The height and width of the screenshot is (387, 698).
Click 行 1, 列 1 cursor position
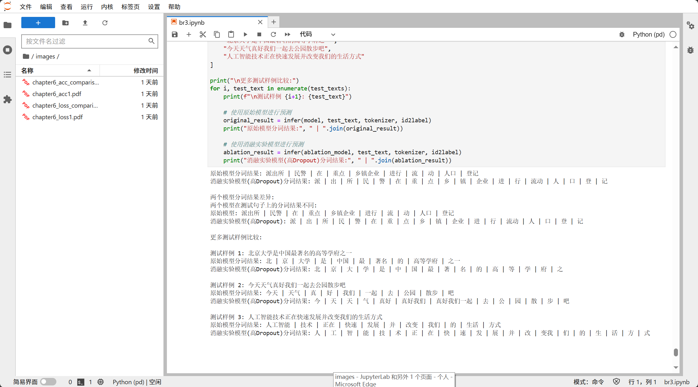click(642, 382)
